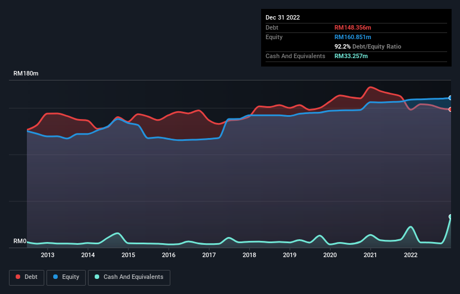Click the 2022 x-axis label
The width and height of the screenshot is (460, 294).
pos(411,255)
